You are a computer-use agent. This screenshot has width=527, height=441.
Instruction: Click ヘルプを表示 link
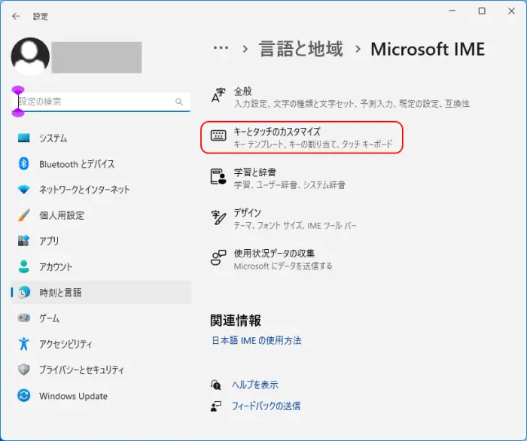coord(255,385)
